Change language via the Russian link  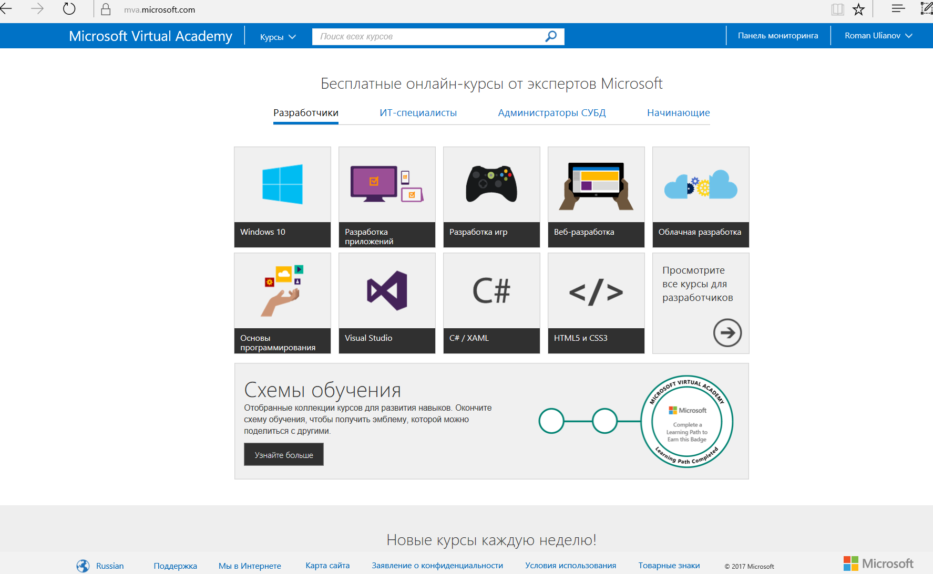(x=110, y=566)
